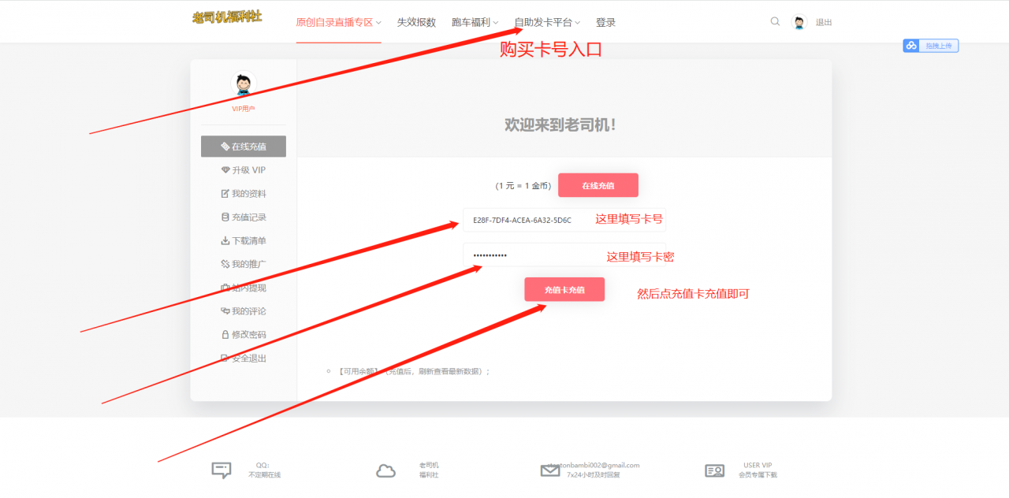
Task: Click the footer cloud icon
Action: pos(385,471)
